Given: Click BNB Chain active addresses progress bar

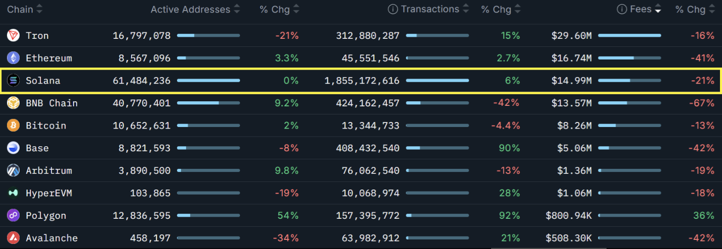Looking at the screenshot, I should [x=208, y=103].
